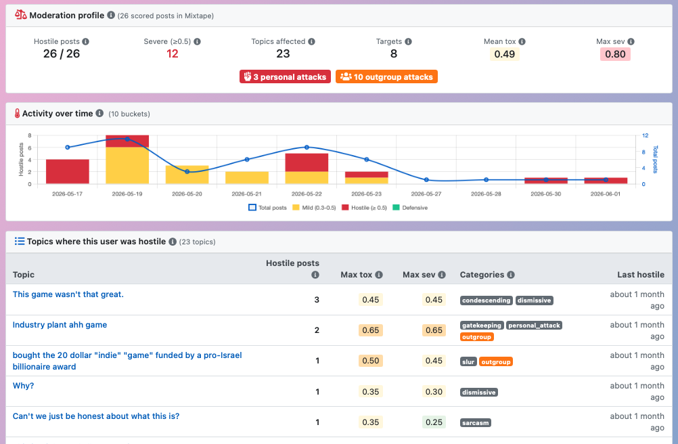
Task: Click info icon beside Topics affected
Action: pos(311,41)
